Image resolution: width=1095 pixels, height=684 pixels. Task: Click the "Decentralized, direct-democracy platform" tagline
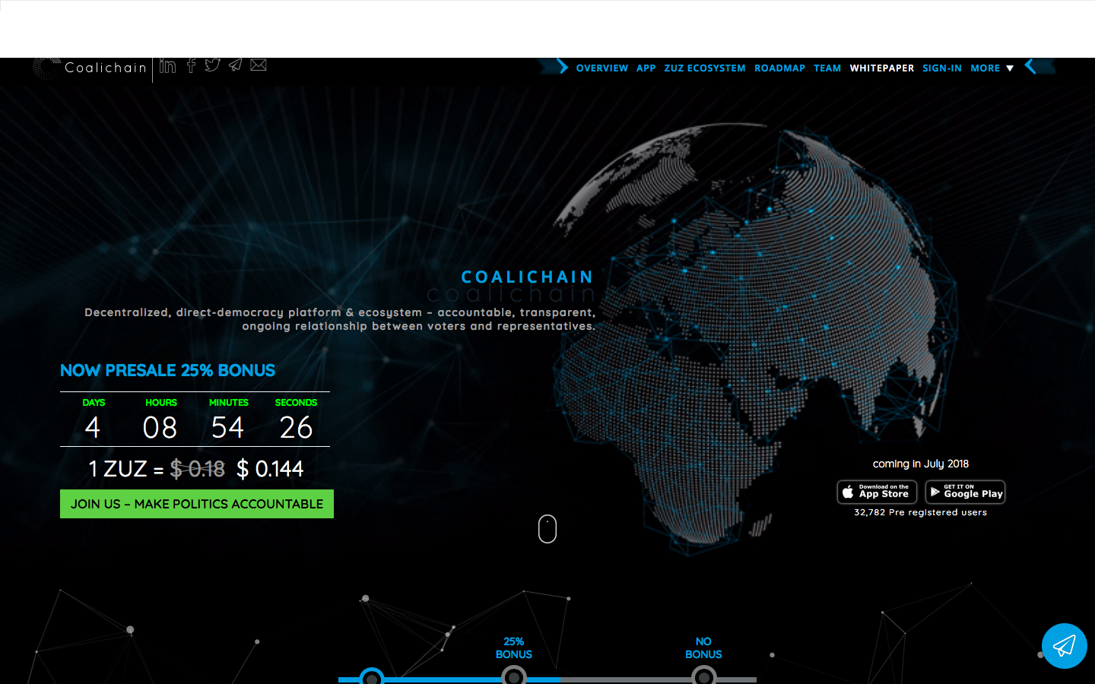pyautogui.click(x=340, y=319)
